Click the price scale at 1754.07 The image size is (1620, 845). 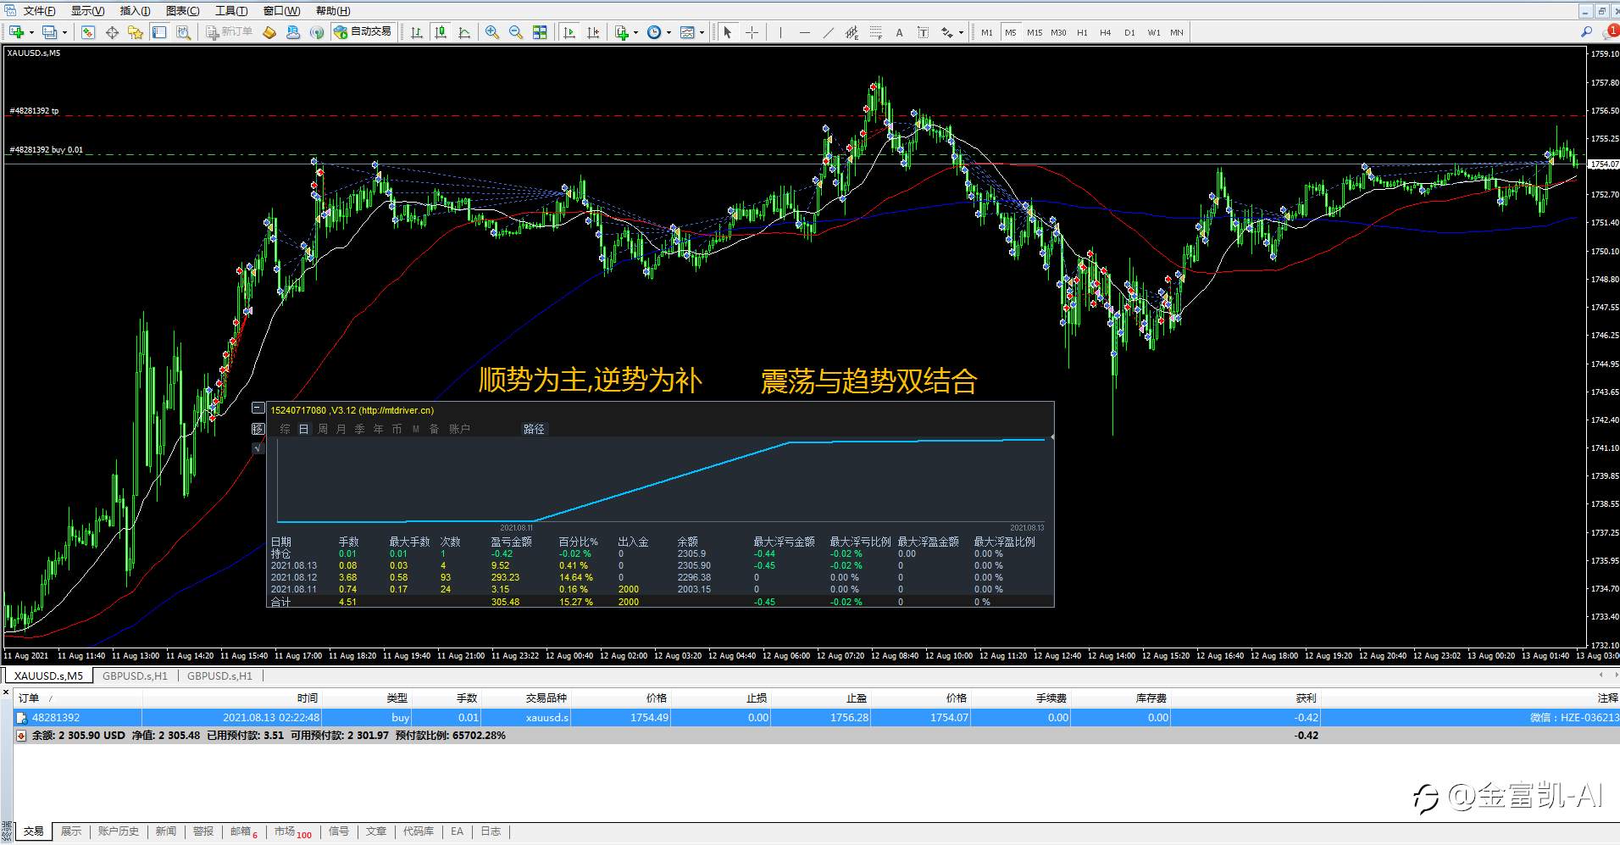click(1603, 164)
